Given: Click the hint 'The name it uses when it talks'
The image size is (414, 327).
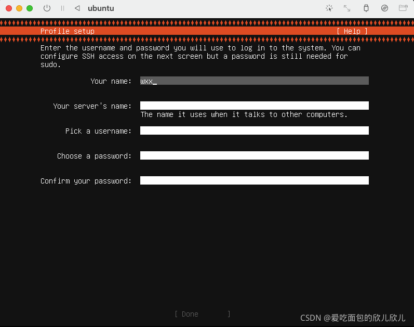Looking at the screenshot, I should (x=244, y=114).
